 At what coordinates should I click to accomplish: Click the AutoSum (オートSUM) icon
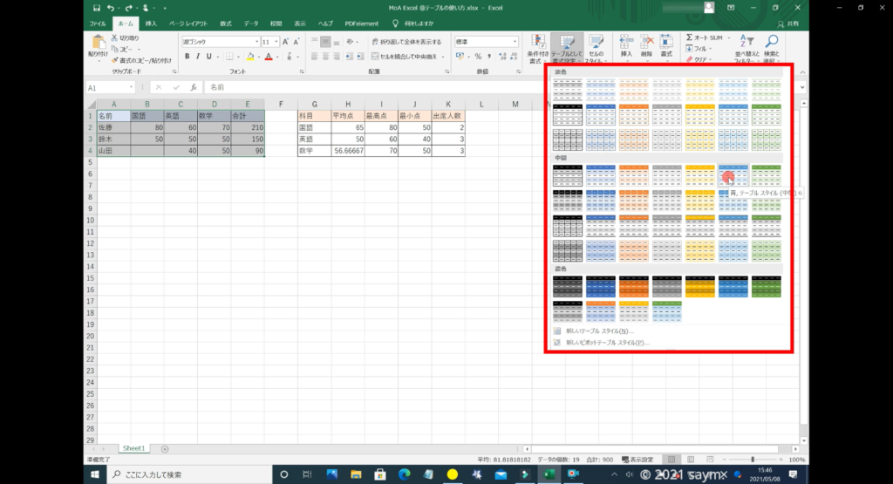(689, 38)
